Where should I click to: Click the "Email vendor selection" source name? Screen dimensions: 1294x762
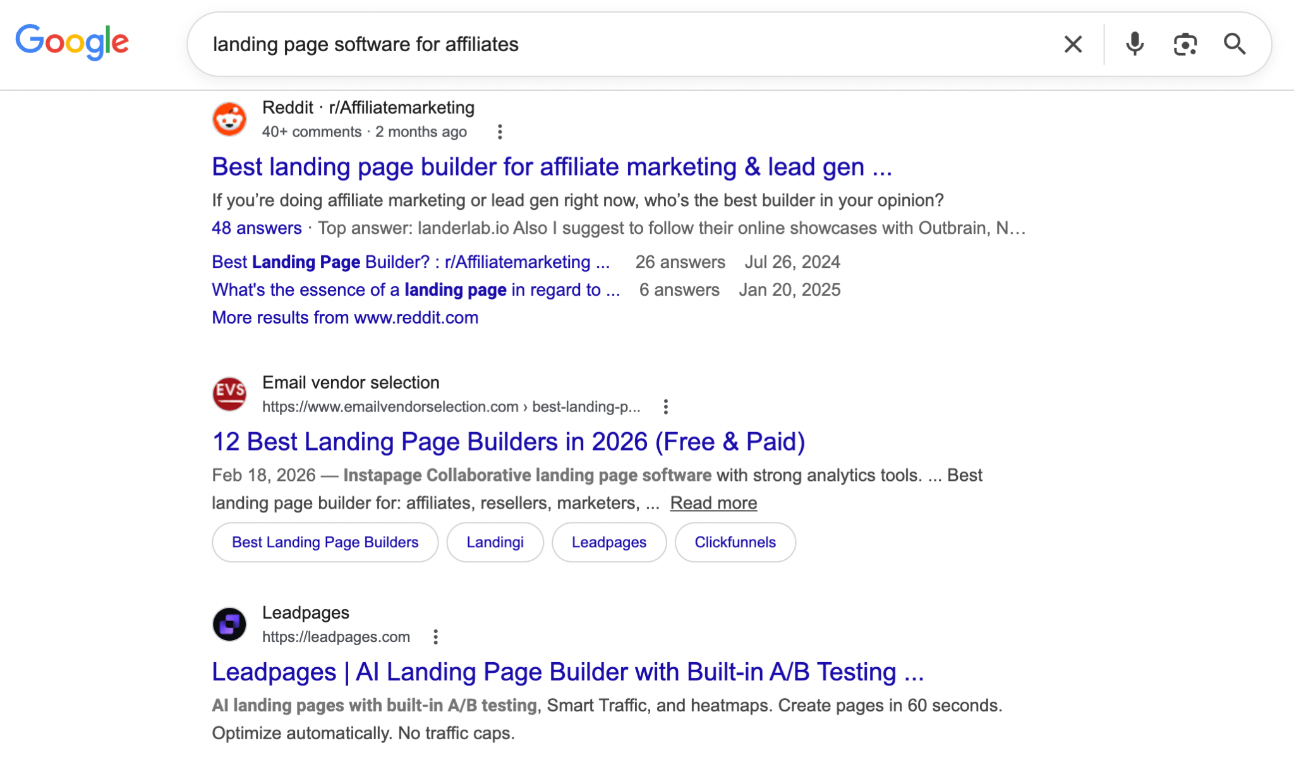click(351, 382)
